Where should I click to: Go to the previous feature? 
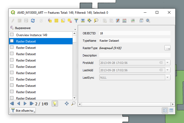click(x=19, y=103)
